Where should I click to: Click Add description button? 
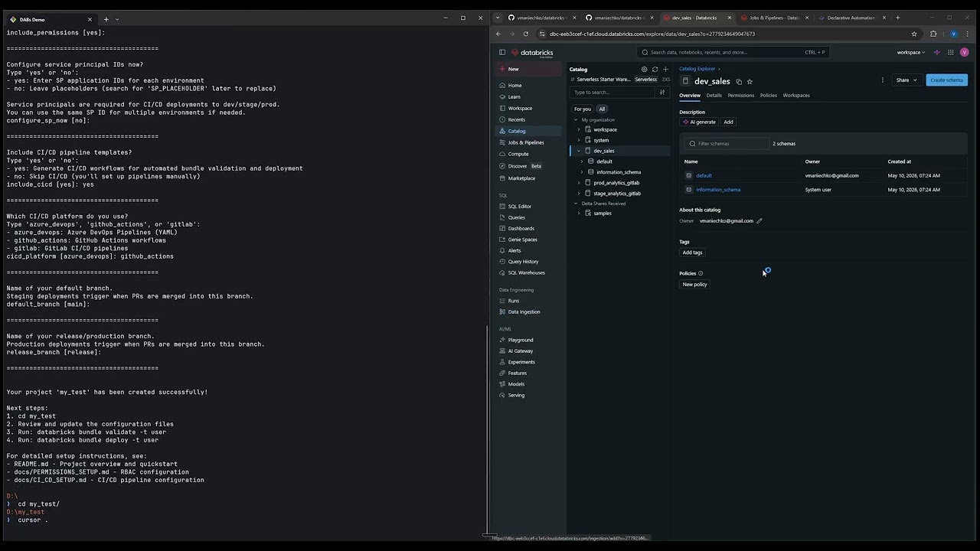(x=728, y=122)
